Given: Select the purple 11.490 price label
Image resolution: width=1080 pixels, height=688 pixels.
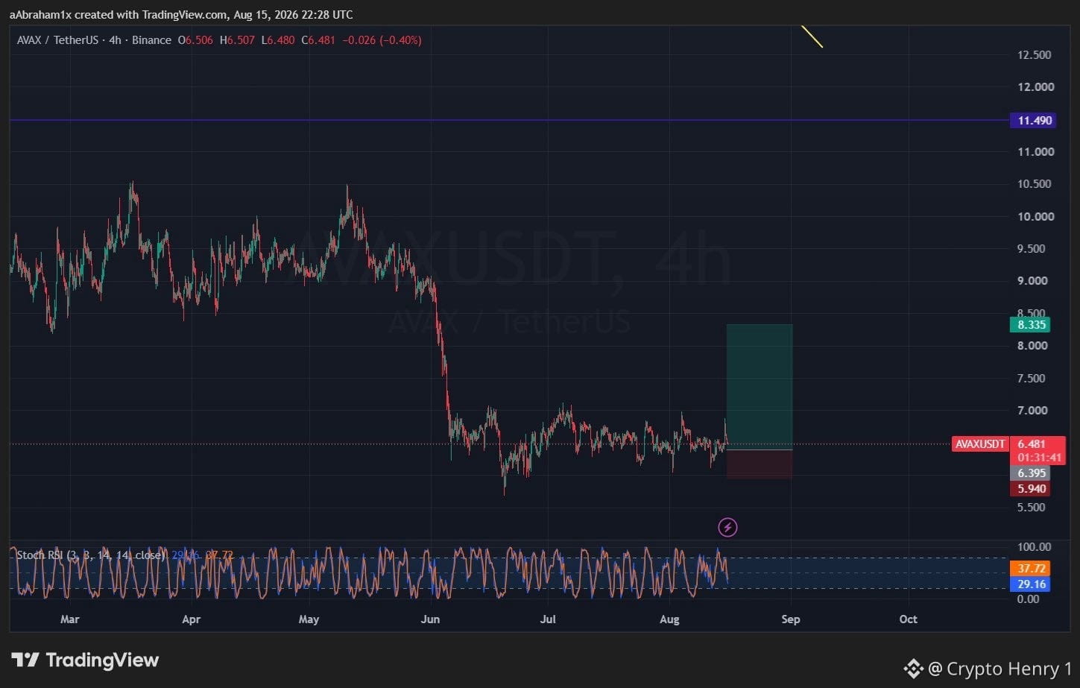Looking at the screenshot, I should 1033,120.
